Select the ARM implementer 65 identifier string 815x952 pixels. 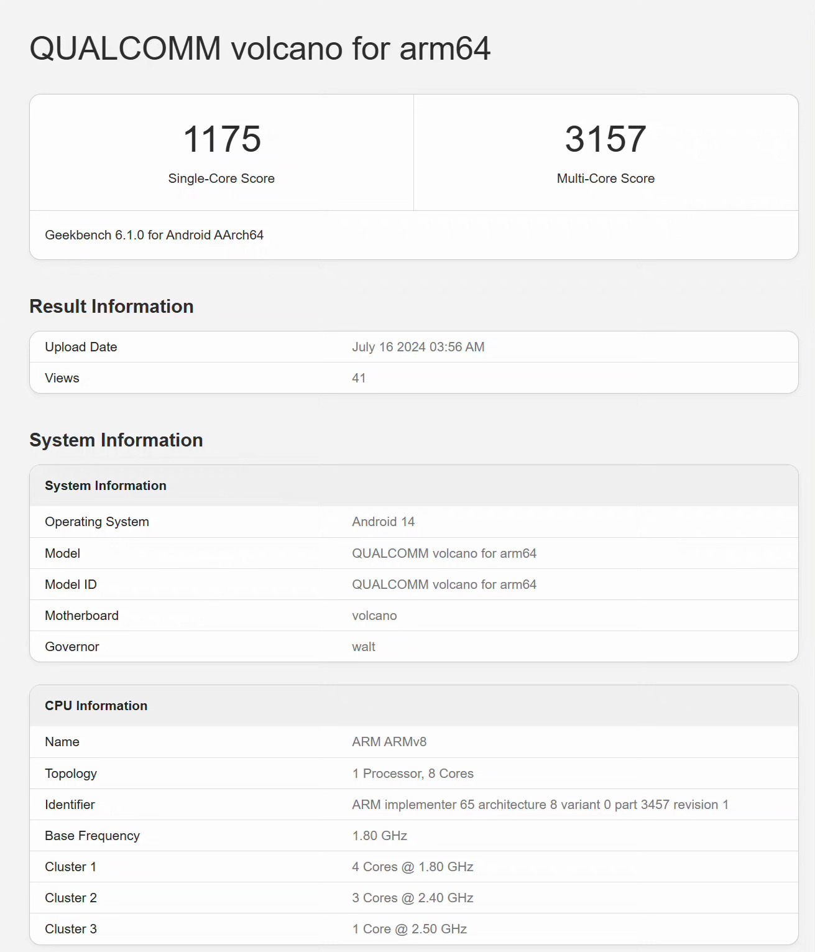click(540, 805)
